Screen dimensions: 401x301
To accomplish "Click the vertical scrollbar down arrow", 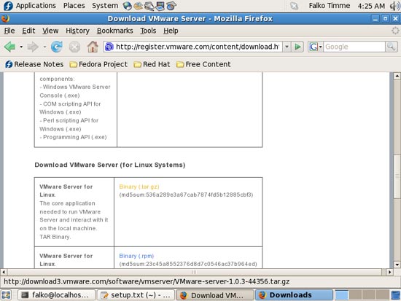I will (x=397, y=265).
